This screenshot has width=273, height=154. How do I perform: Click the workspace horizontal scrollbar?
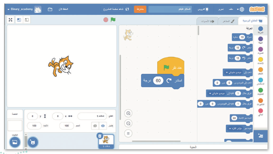(x=156, y=141)
